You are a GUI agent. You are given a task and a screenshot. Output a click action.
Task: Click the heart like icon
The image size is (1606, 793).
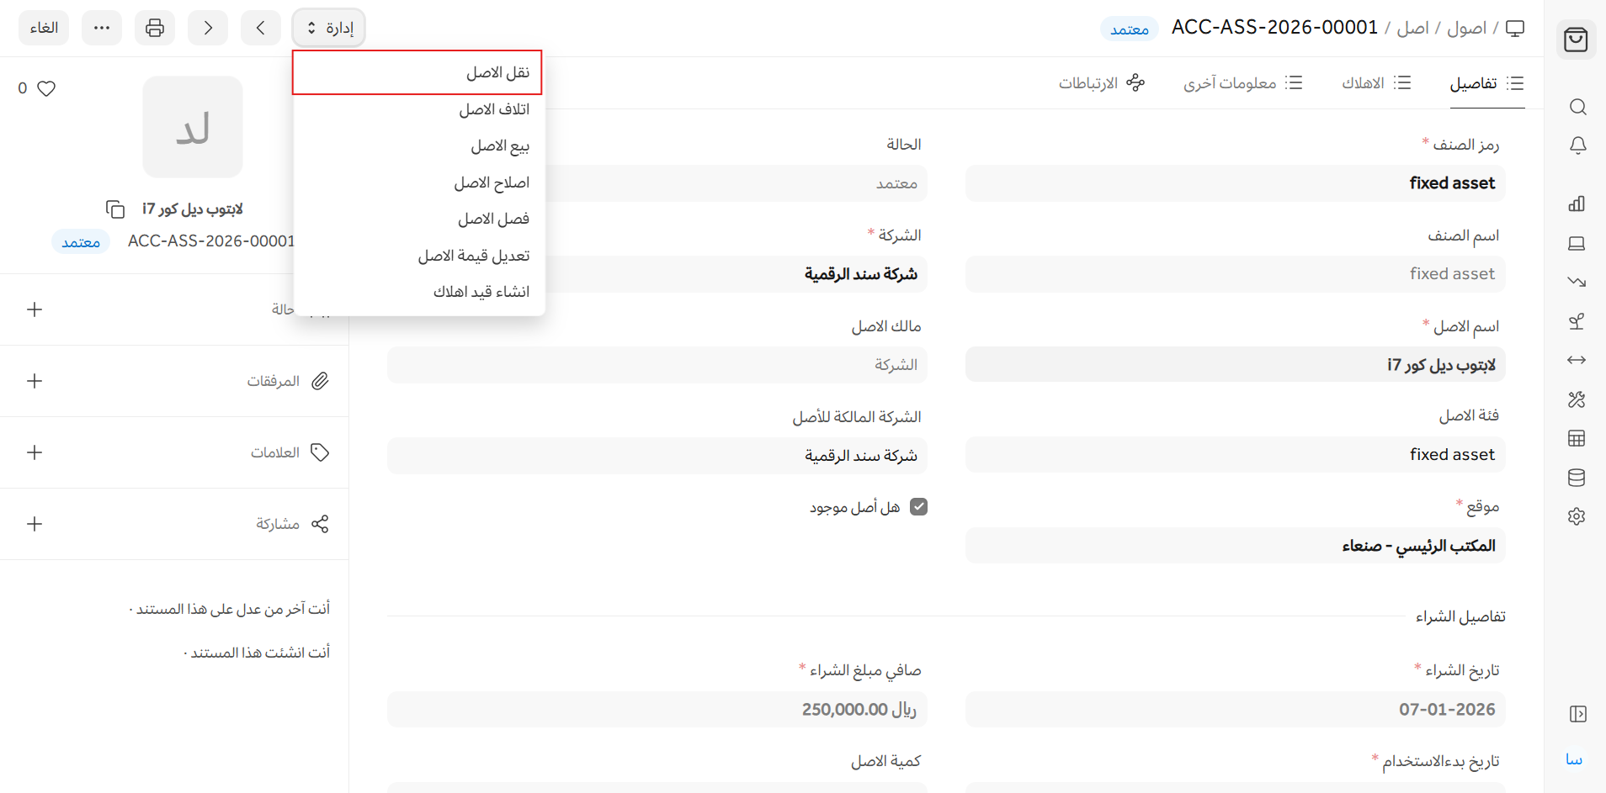point(46,88)
